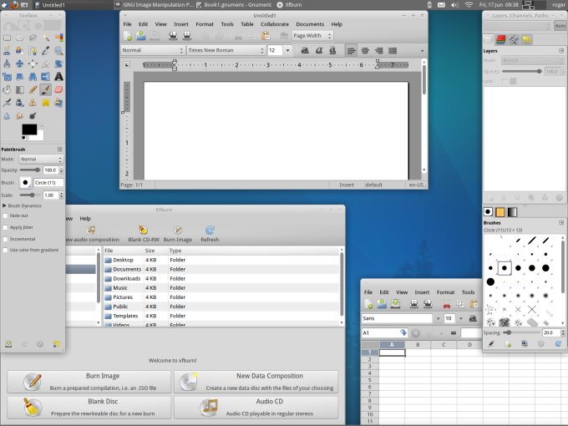This screenshot has width=568, height=426.
Task: Click New Data Composition button
Action: tap(256, 382)
